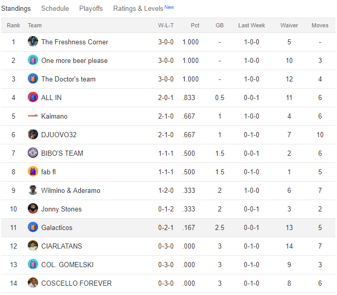Open CIARLATANS team link

(61, 246)
